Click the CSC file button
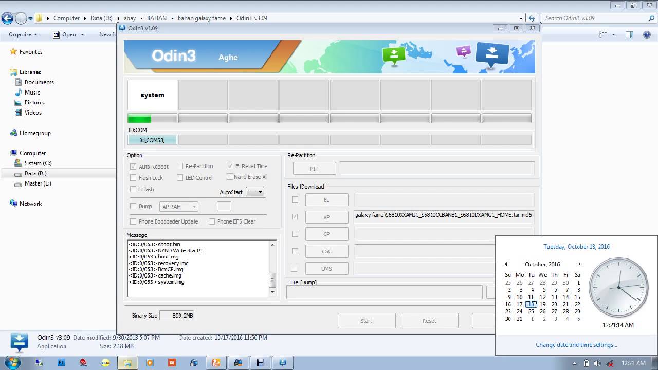Image resolution: width=658 pixels, height=370 pixels. point(326,251)
